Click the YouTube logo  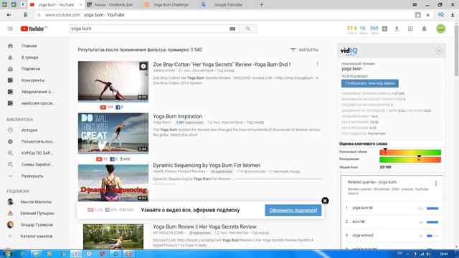(x=32, y=29)
